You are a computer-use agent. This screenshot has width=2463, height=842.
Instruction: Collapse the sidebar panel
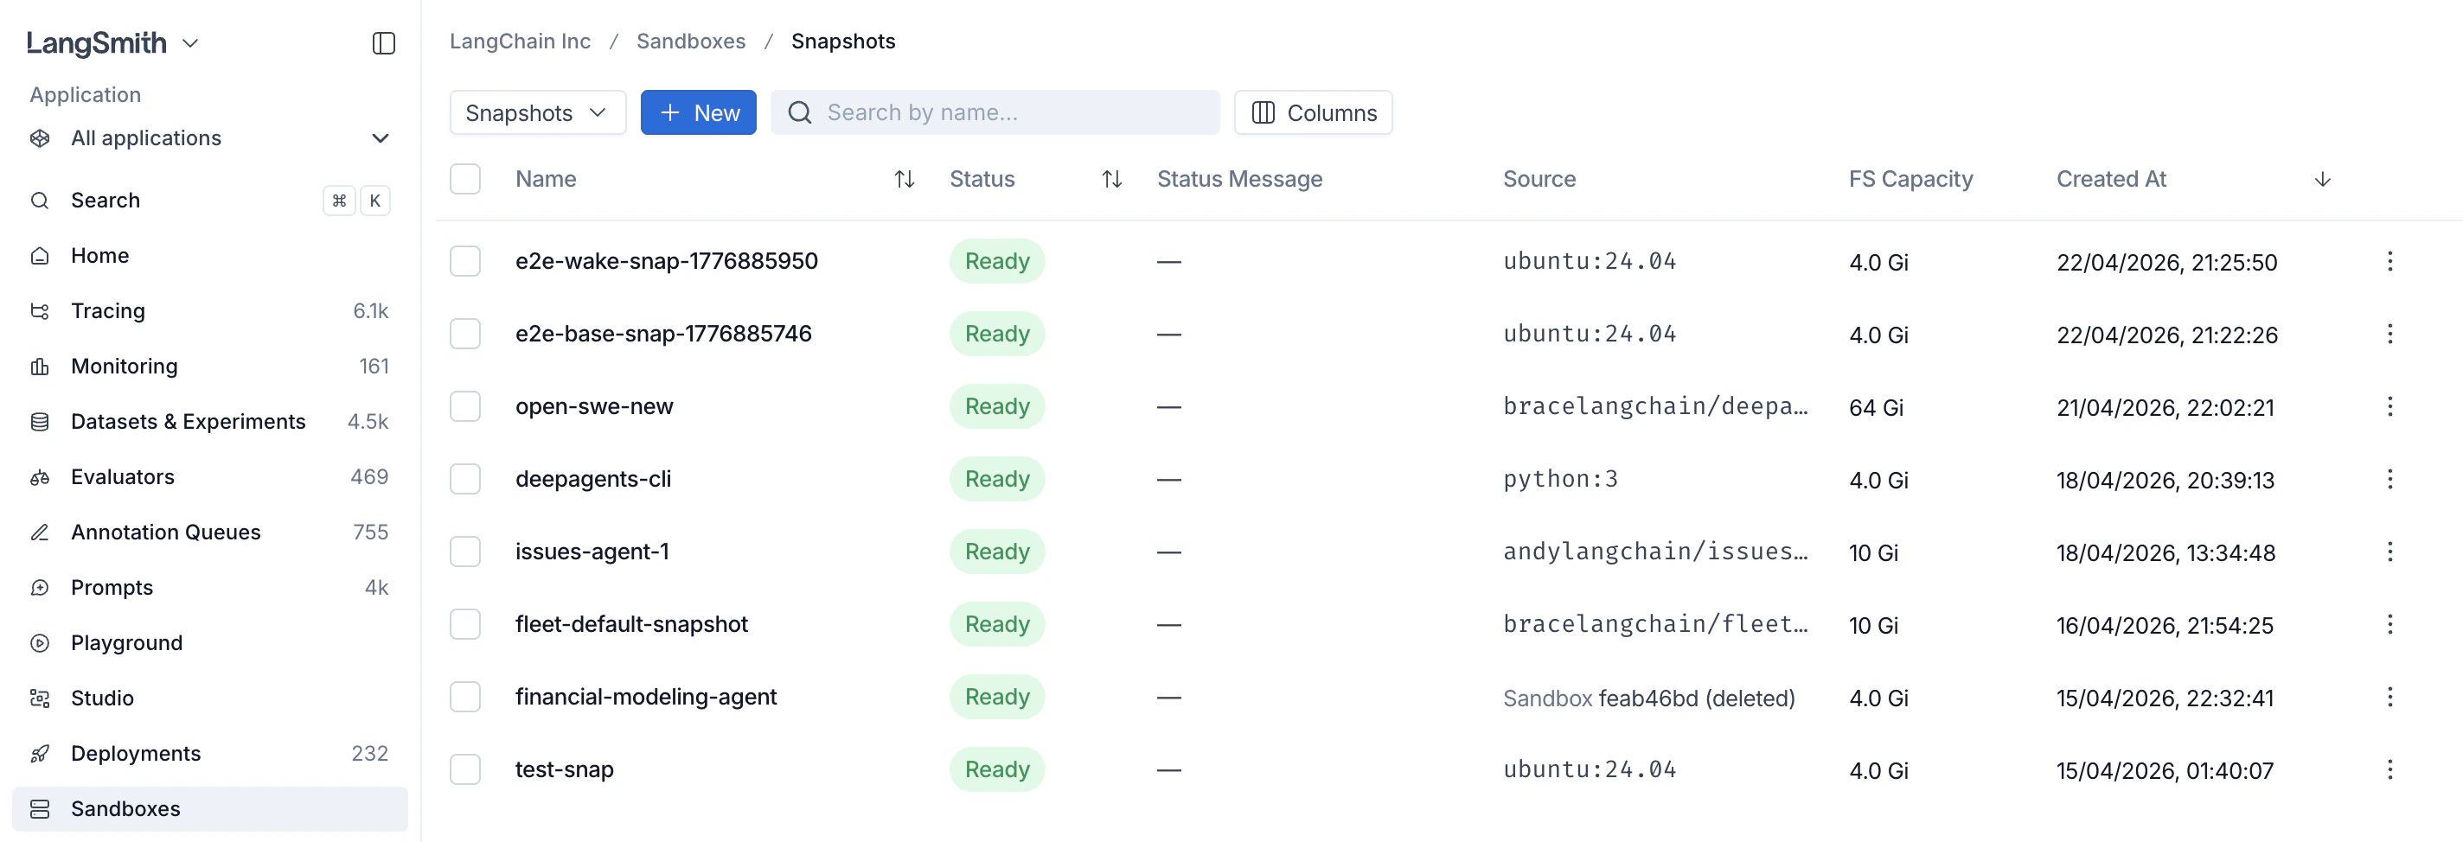coord(383,42)
